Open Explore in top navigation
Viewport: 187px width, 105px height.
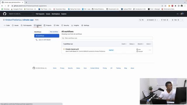(64, 14)
